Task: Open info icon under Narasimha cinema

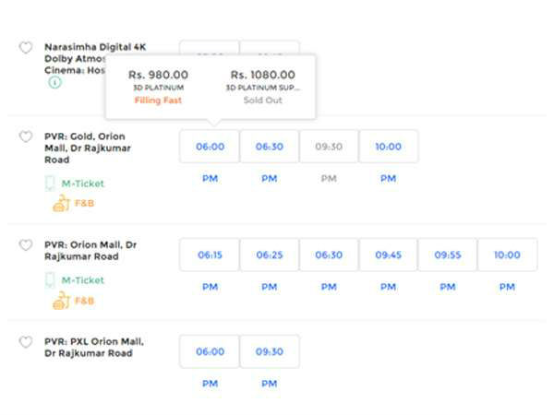Action: (x=54, y=82)
